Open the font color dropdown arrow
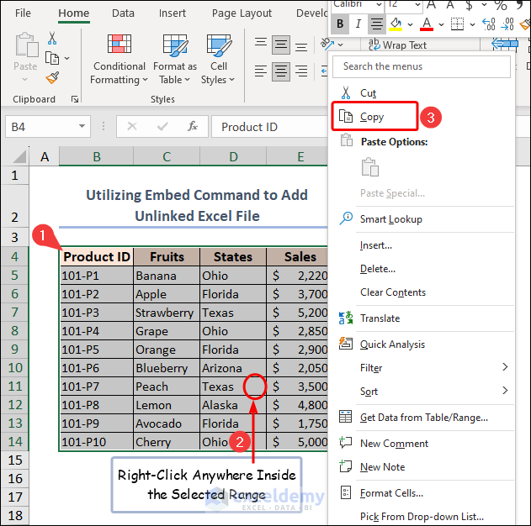The height and width of the screenshot is (526, 531). pyautogui.click(x=441, y=24)
